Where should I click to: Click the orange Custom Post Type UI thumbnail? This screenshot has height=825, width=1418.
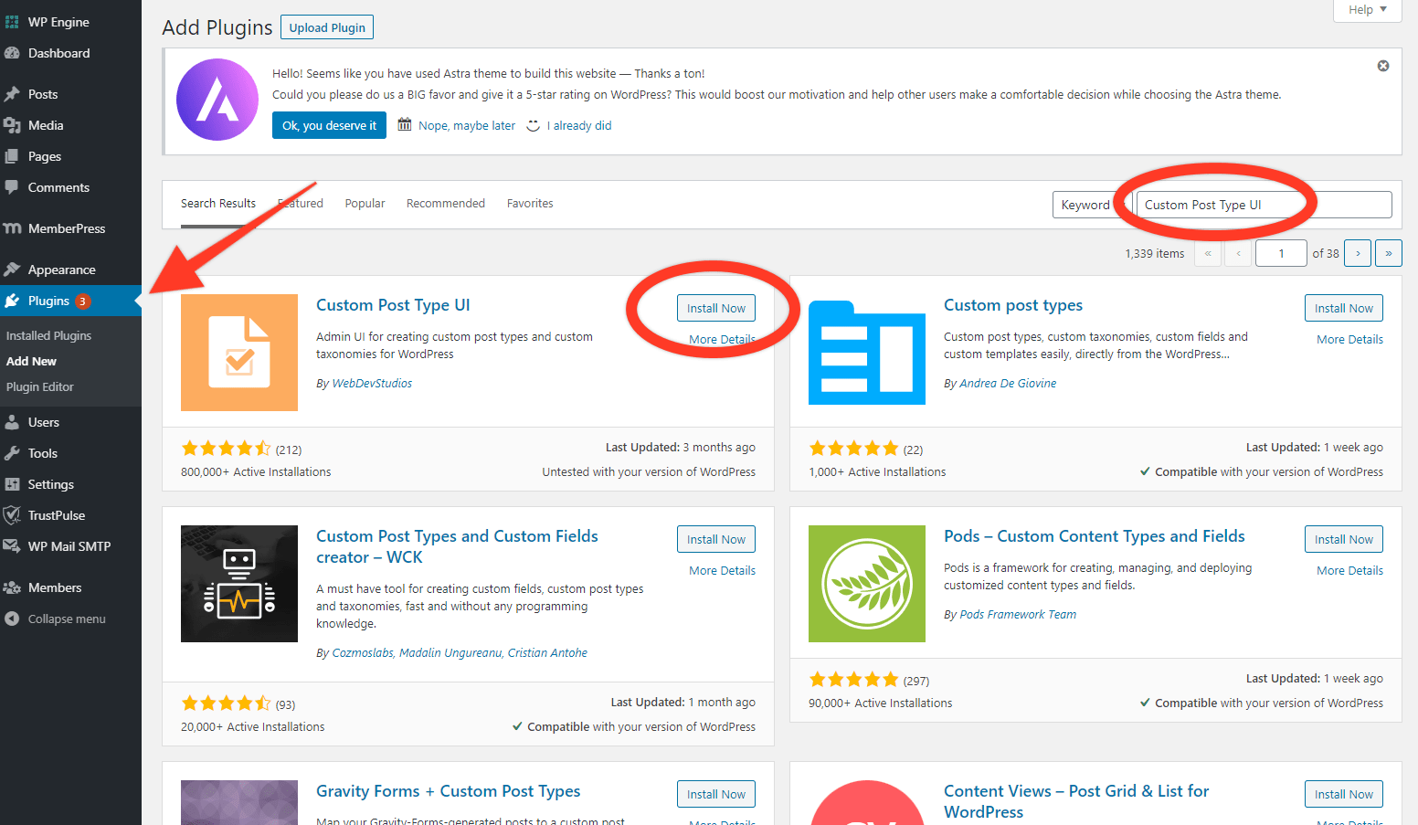pyautogui.click(x=239, y=353)
